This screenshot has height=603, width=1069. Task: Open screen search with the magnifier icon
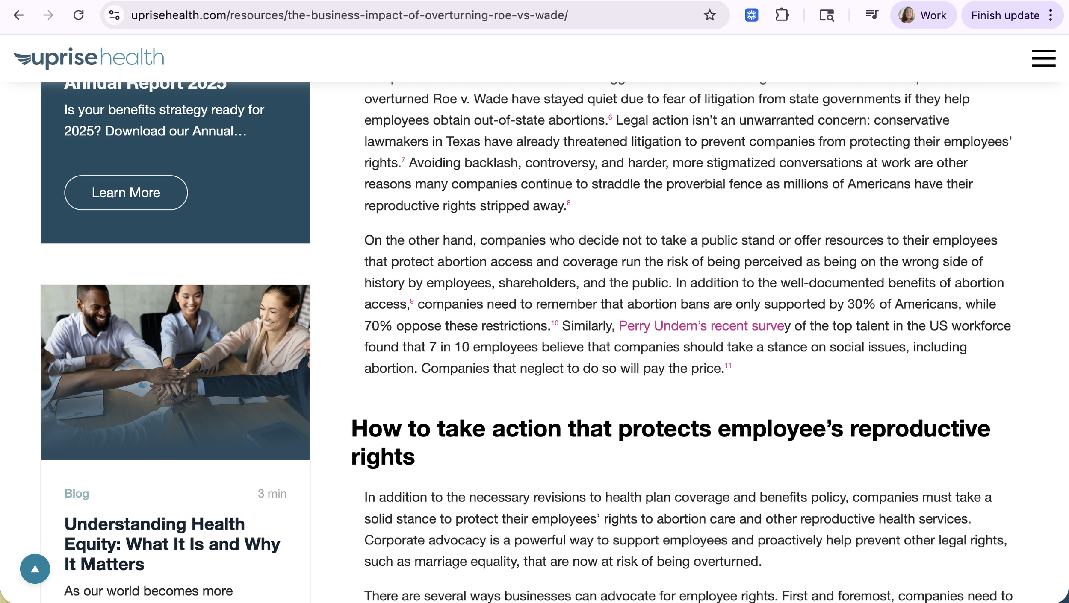coord(826,15)
